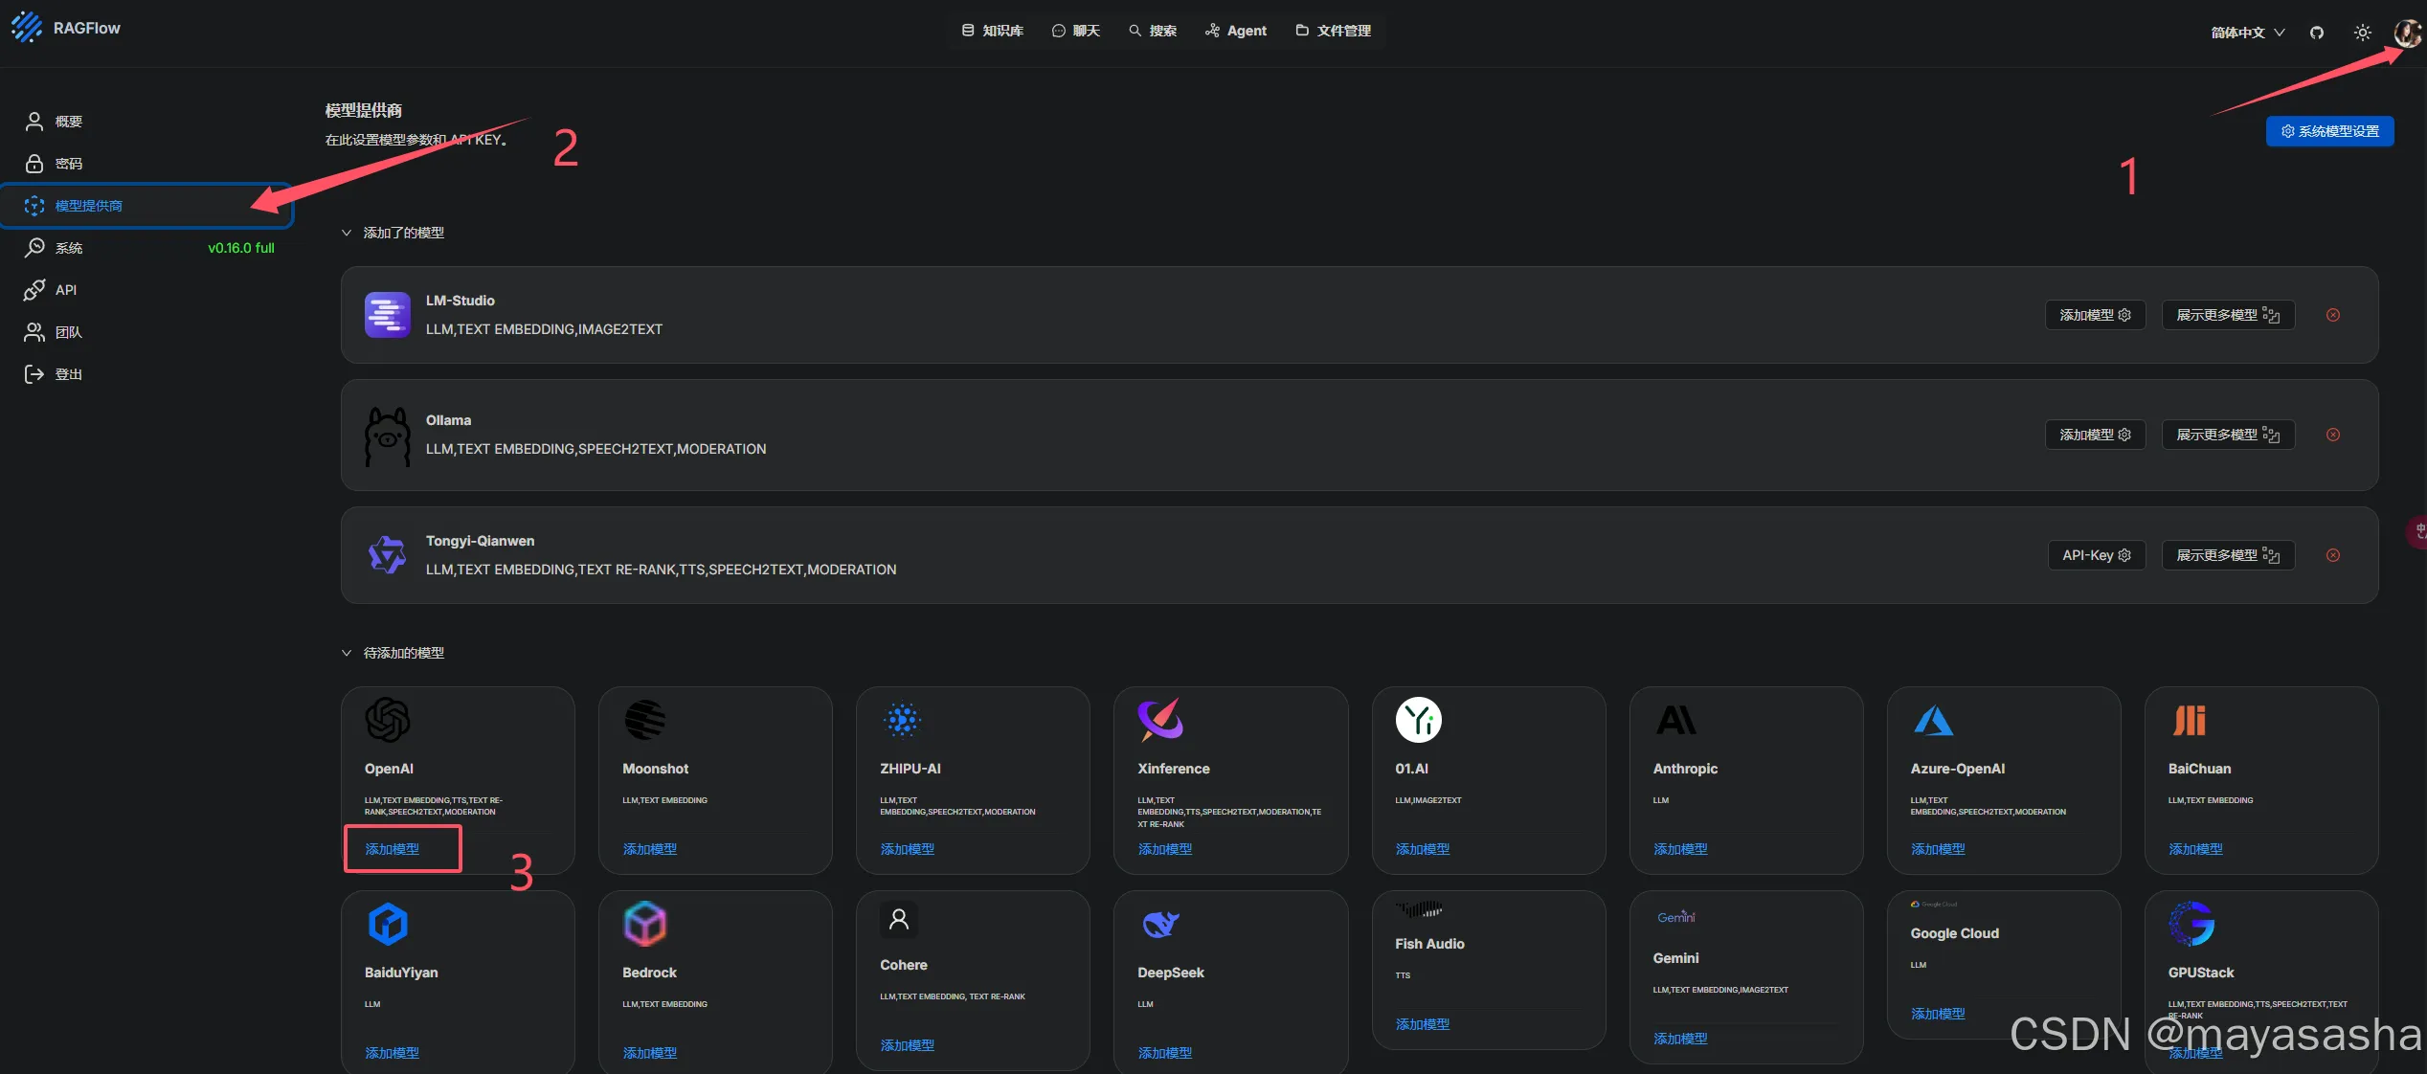This screenshot has width=2427, height=1074.
Task: Click the Gemini logo icon
Action: (1675, 917)
